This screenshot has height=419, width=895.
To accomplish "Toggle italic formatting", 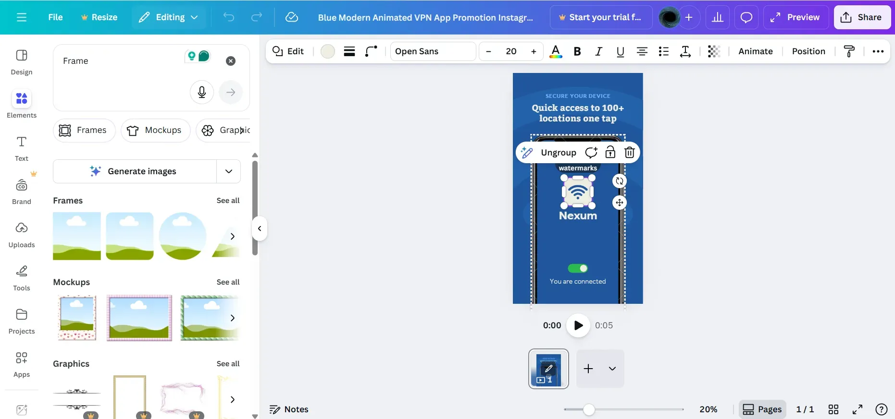I will pyautogui.click(x=599, y=51).
